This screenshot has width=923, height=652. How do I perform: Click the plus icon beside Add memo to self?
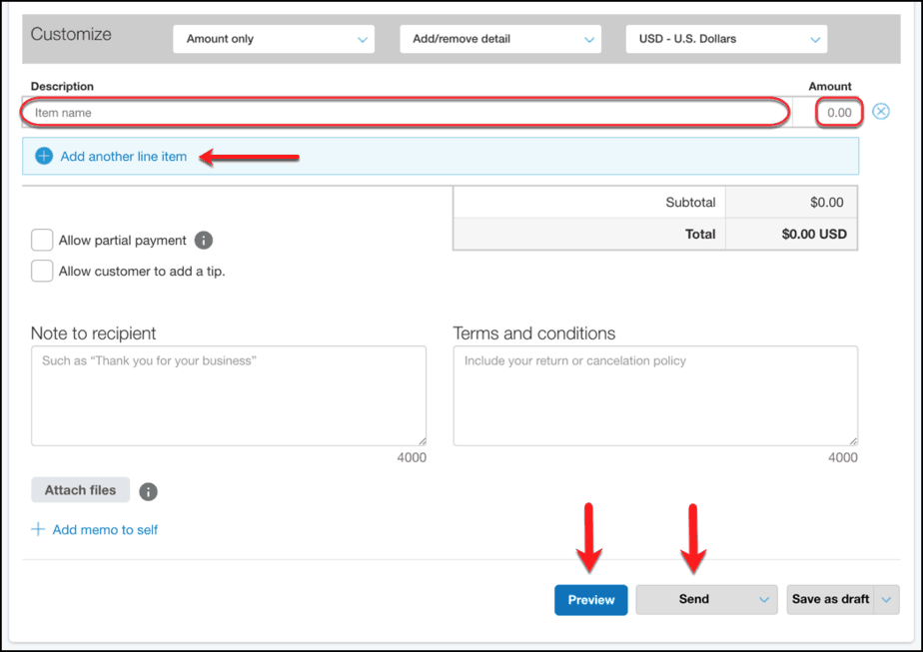click(38, 529)
